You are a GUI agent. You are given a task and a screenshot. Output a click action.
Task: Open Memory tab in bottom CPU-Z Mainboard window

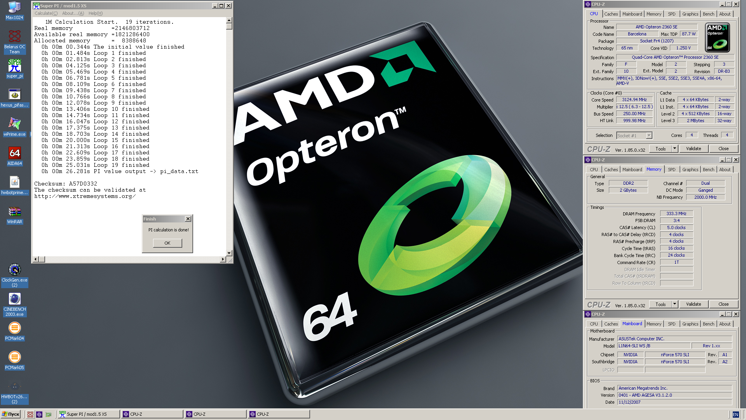[654, 324]
